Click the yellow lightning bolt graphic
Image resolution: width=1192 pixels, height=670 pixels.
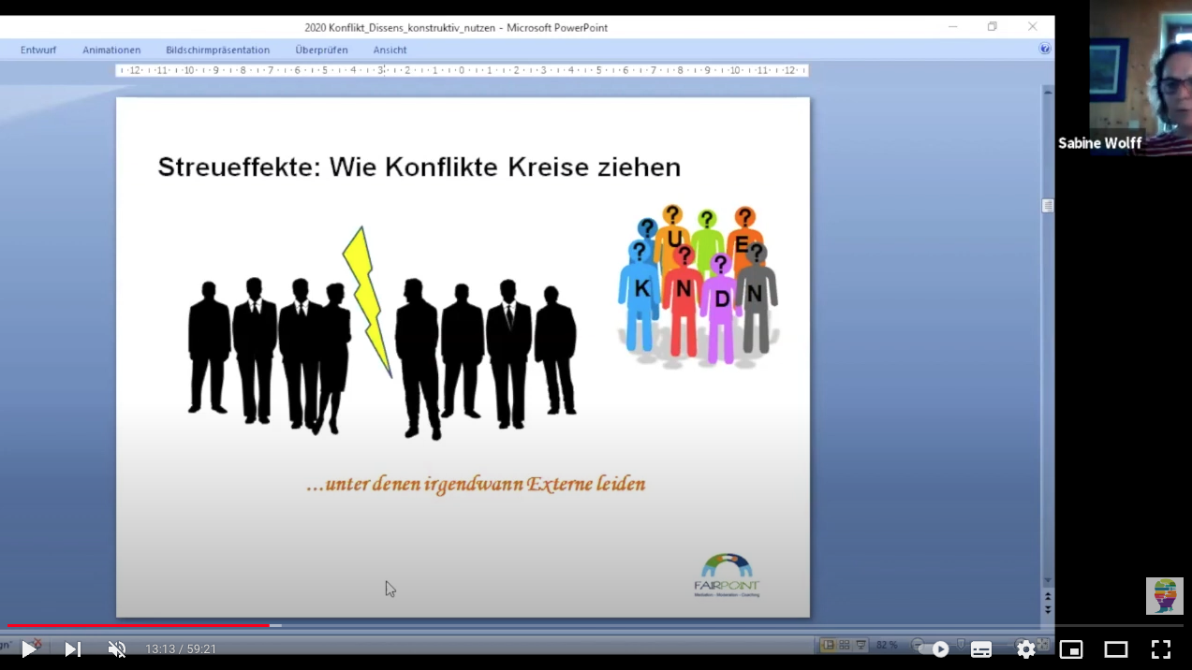pos(369,300)
